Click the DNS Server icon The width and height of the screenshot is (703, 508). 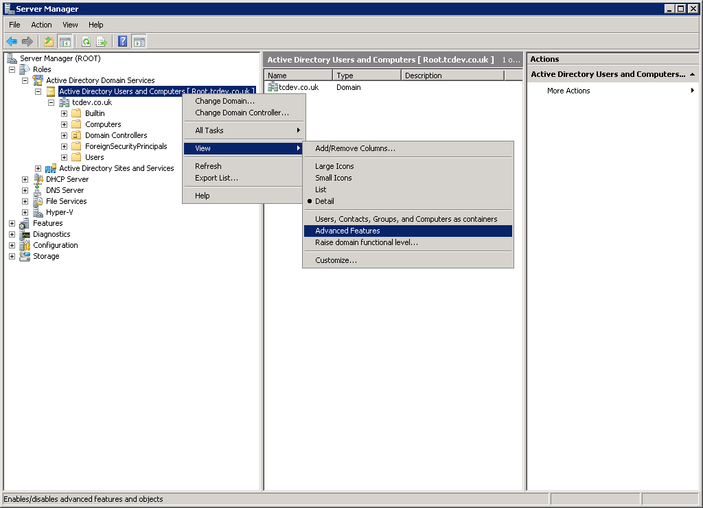coord(38,190)
